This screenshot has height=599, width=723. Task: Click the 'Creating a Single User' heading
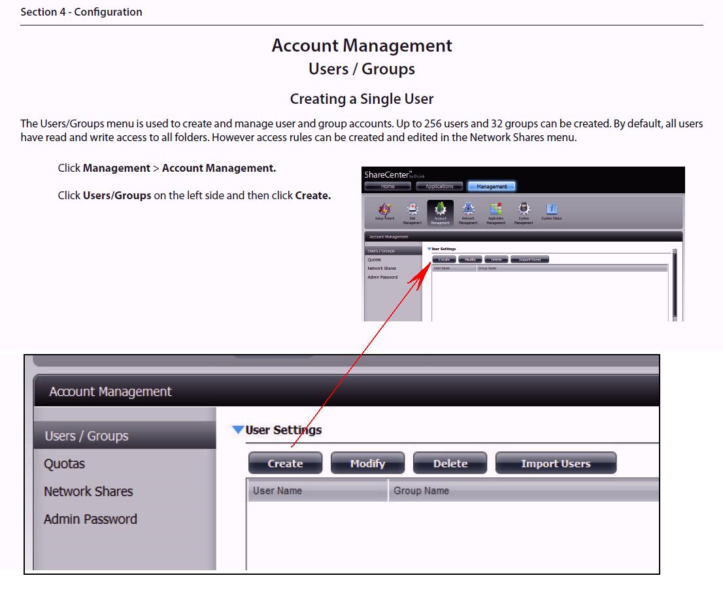coord(361,99)
